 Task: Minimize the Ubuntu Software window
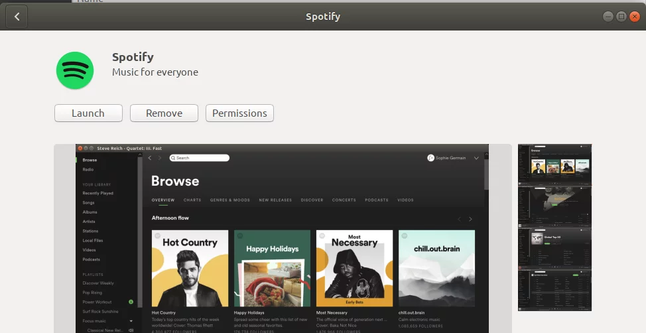click(x=608, y=17)
